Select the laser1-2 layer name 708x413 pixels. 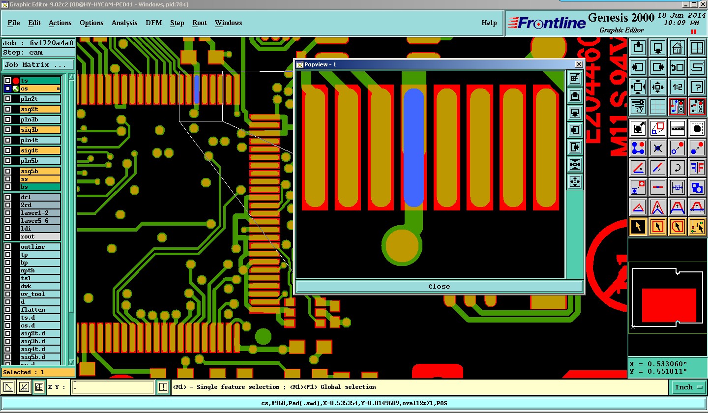pyautogui.click(x=40, y=213)
